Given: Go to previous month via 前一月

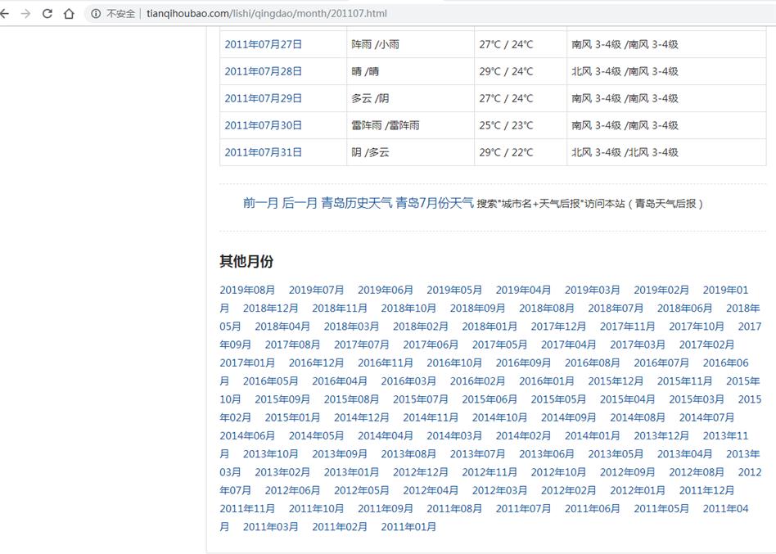Looking at the screenshot, I should point(261,203).
